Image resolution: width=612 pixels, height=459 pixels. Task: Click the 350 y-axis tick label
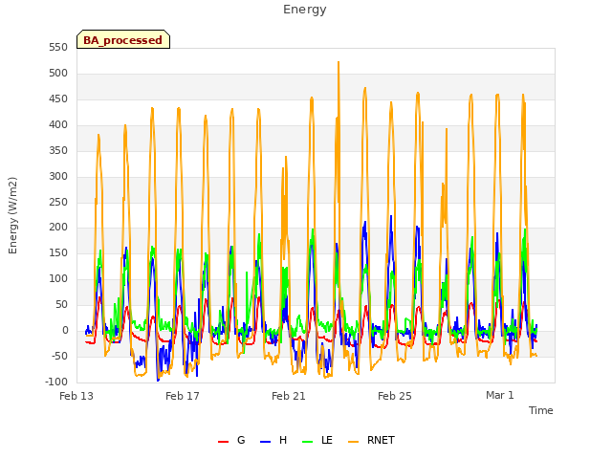(58, 151)
